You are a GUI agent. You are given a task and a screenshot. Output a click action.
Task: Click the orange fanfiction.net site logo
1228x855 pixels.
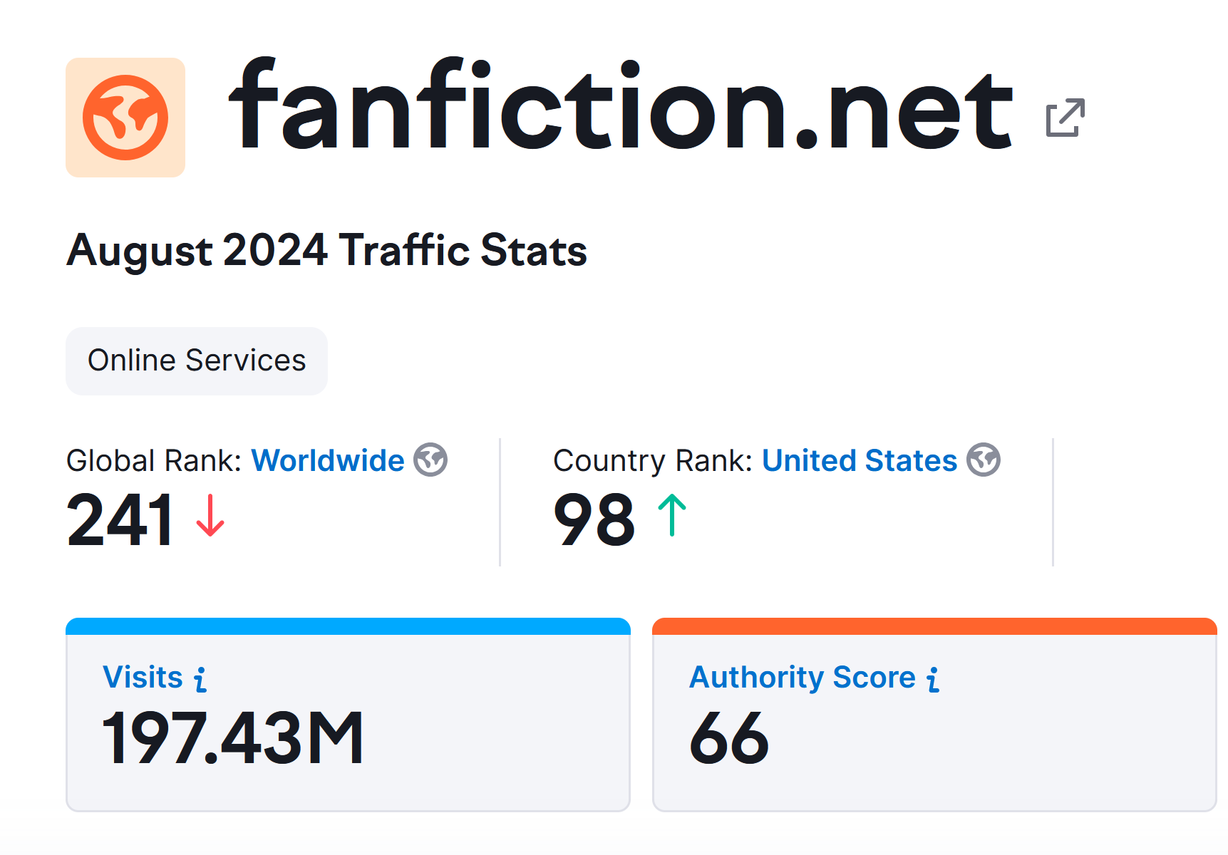(x=125, y=118)
